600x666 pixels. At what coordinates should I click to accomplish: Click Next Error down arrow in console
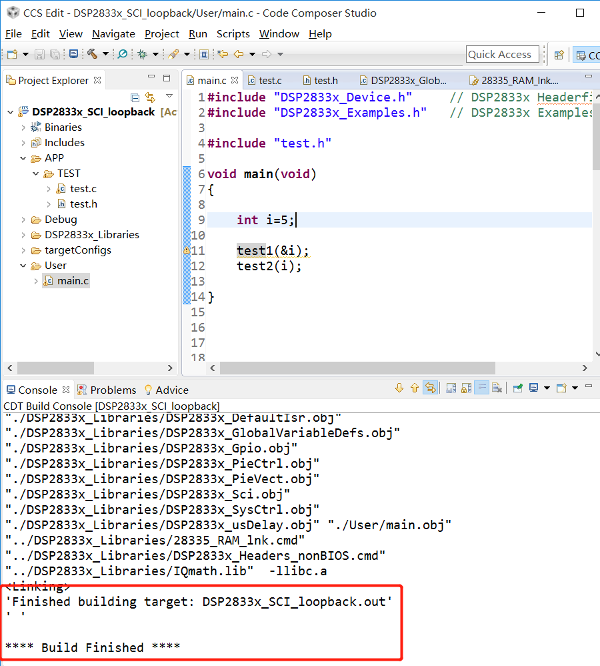[399, 388]
